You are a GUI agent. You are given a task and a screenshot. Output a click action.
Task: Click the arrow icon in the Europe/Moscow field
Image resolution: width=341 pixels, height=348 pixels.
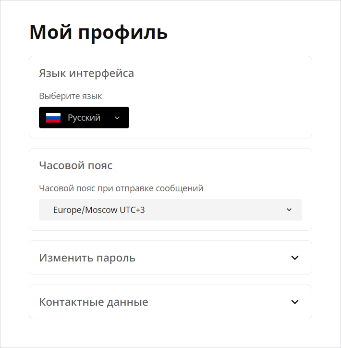pyautogui.click(x=289, y=210)
